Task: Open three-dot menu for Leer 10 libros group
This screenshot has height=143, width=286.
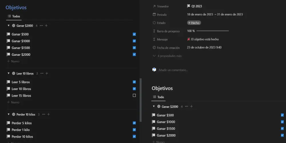Action: (42, 74)
